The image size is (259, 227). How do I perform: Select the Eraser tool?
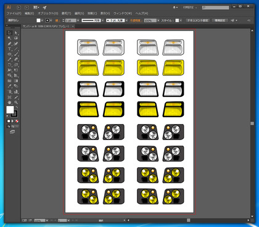click(x=16, y=60)
